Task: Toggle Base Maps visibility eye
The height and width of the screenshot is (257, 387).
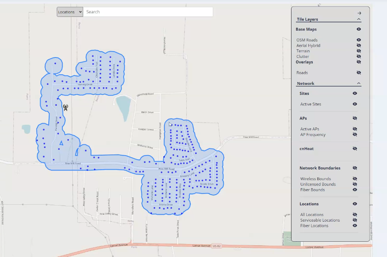Action: (359, 29)
